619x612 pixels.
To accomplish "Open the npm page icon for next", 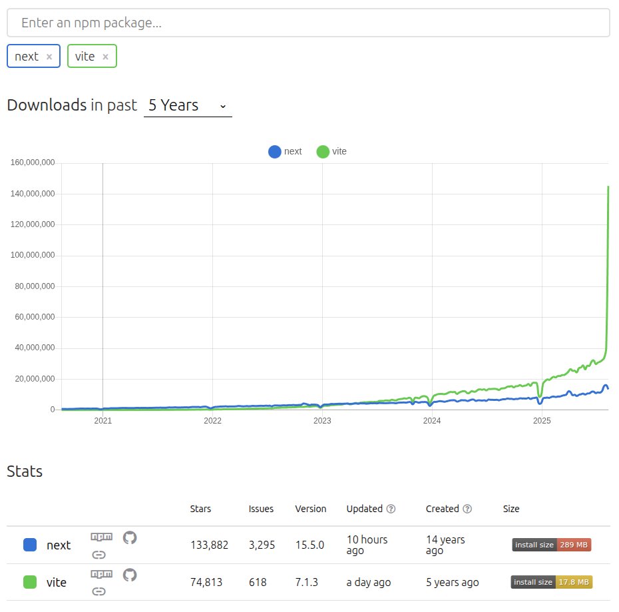I will tap(101, 536).
